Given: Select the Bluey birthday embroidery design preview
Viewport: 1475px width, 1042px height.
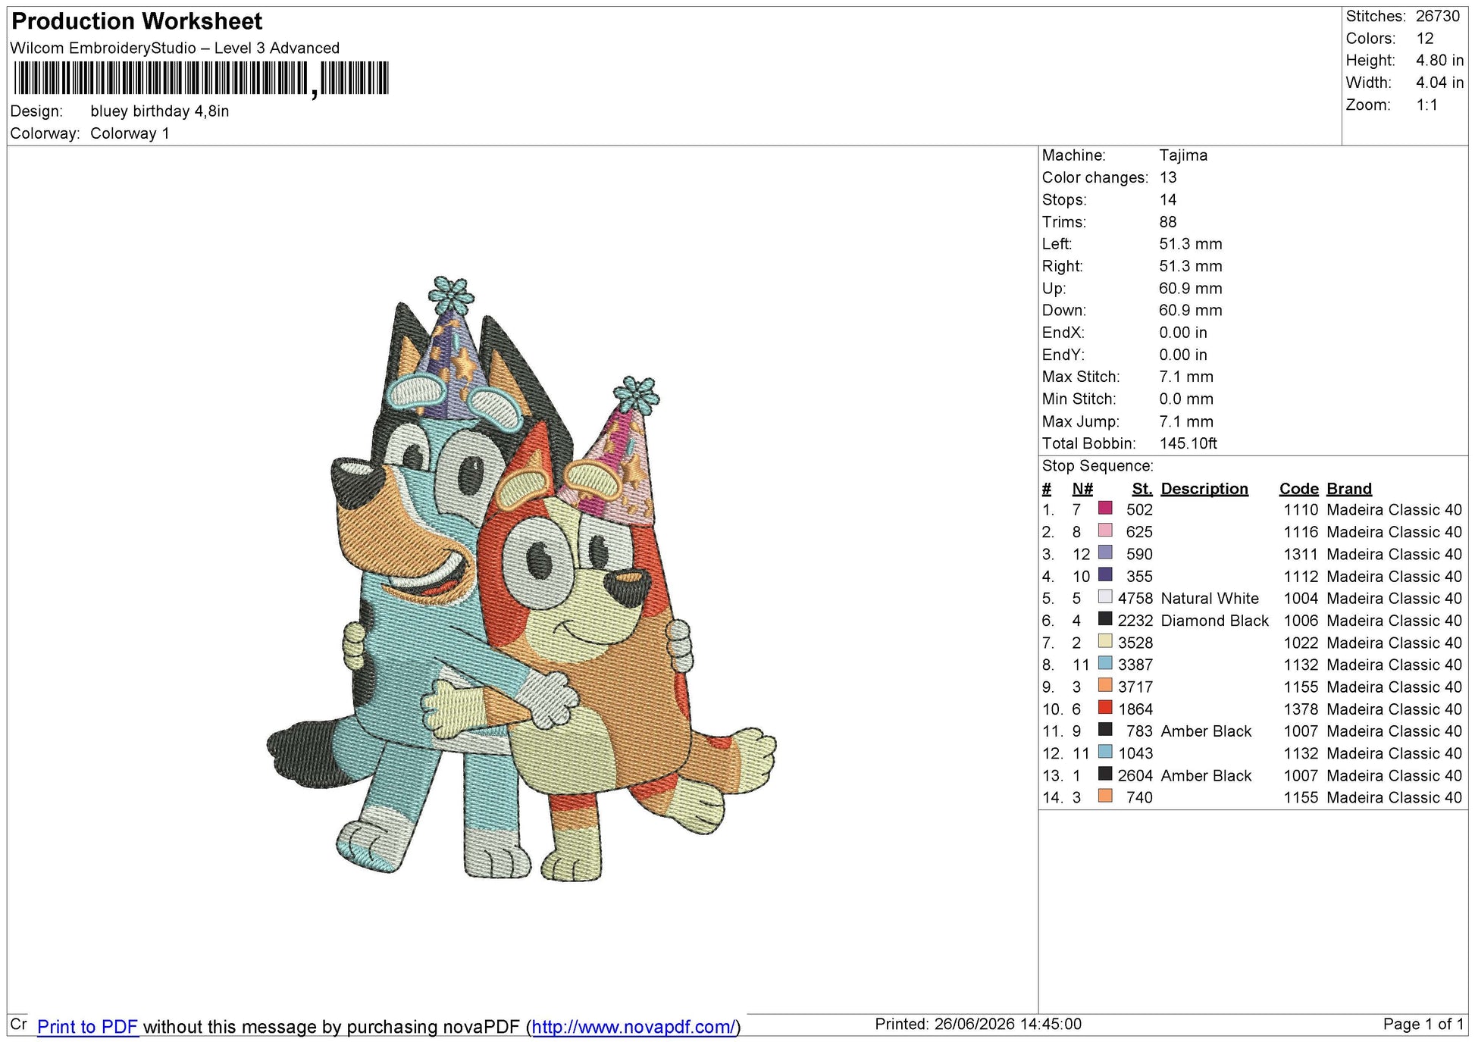Looking at the screenshot, I should 521,578.
